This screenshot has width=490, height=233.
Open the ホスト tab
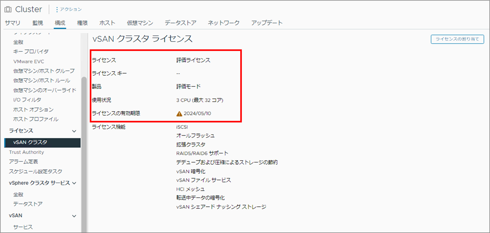click(107, 23)
